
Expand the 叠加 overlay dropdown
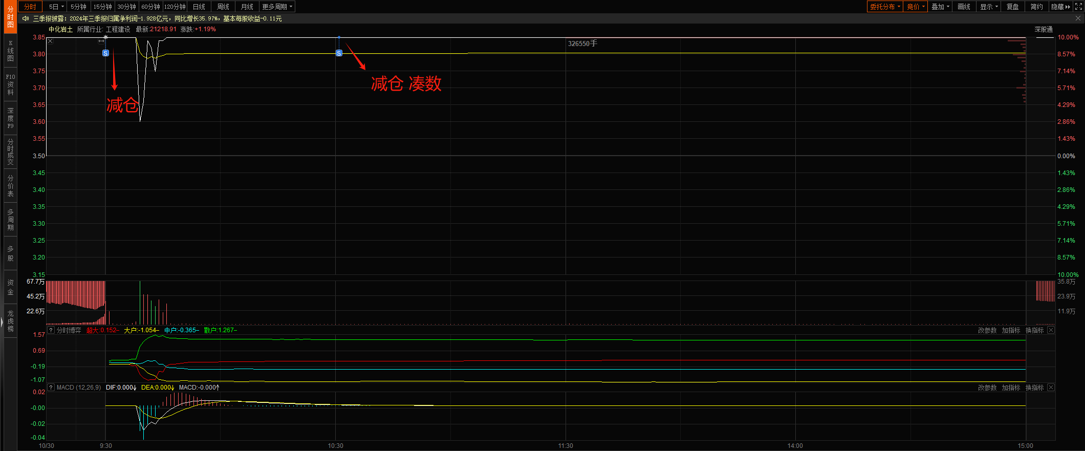(940, 7)
